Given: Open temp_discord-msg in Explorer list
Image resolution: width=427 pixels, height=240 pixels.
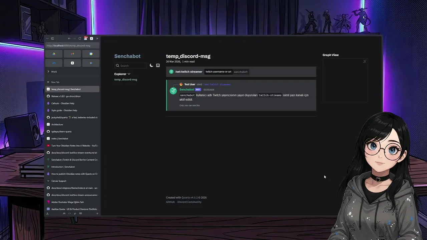Looking at the screenshot, I should pos(126,80).
